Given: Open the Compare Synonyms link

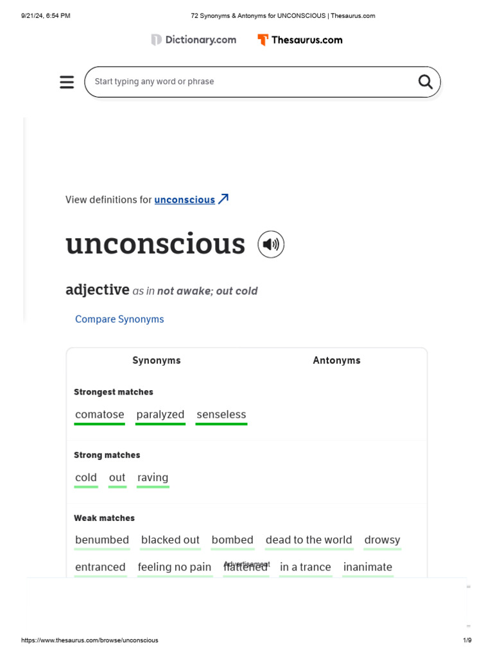Looking at the screenshot, I should [x=119, y=319].
